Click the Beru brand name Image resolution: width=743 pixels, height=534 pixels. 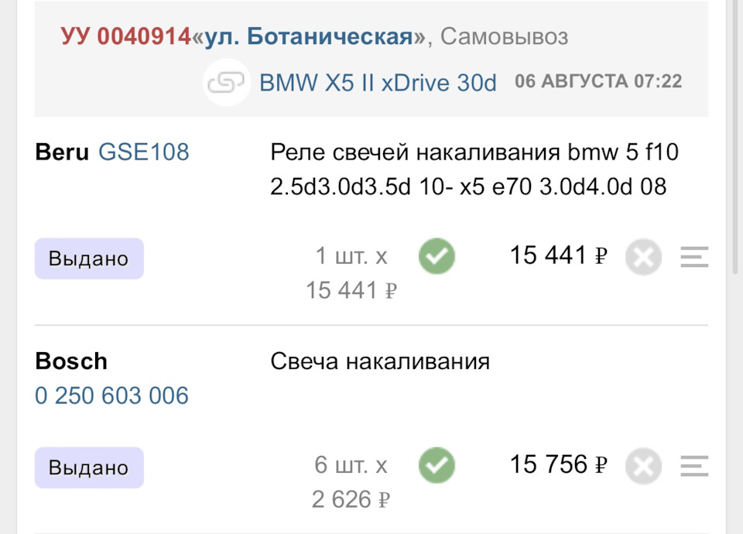(x=62, y=152)
